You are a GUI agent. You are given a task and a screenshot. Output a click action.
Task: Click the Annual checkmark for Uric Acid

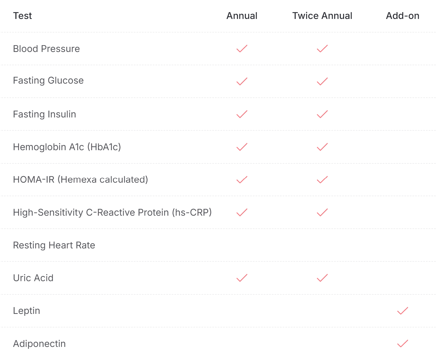(x=242, y=278)
